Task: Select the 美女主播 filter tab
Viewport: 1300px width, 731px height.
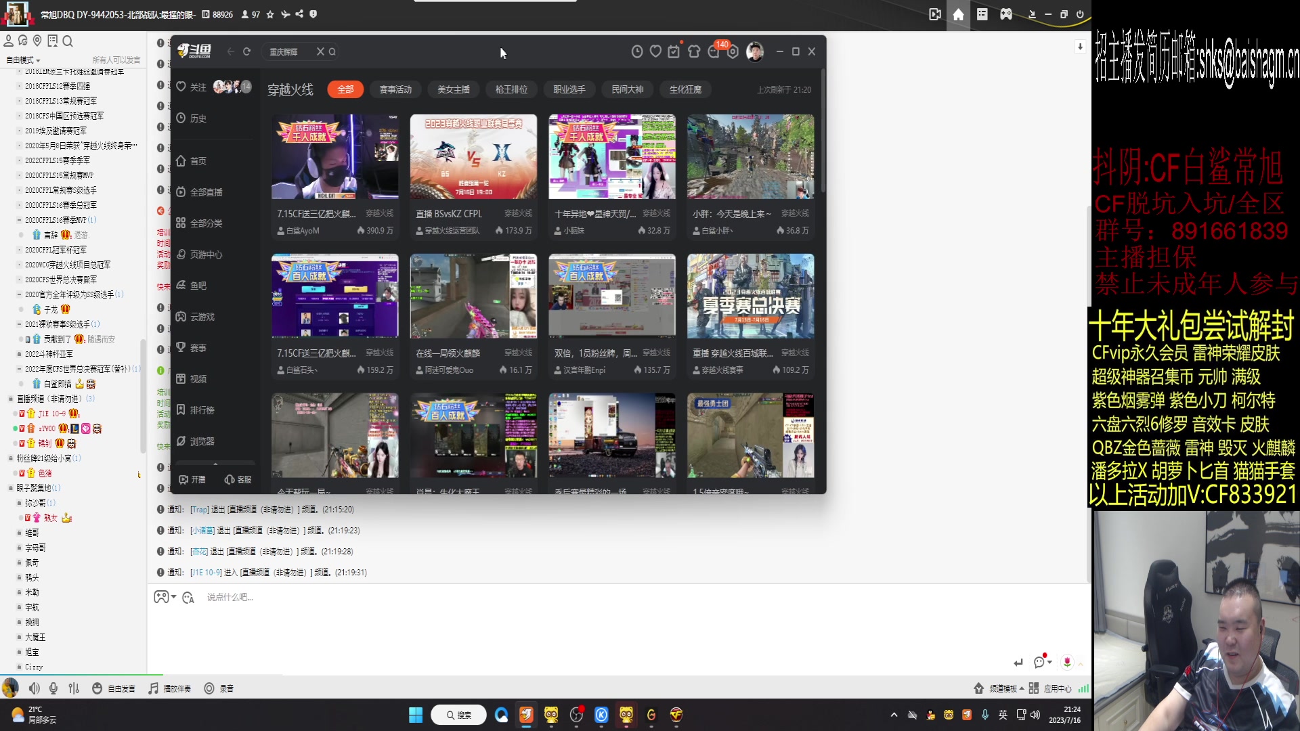Action: (x=454, y=89)
